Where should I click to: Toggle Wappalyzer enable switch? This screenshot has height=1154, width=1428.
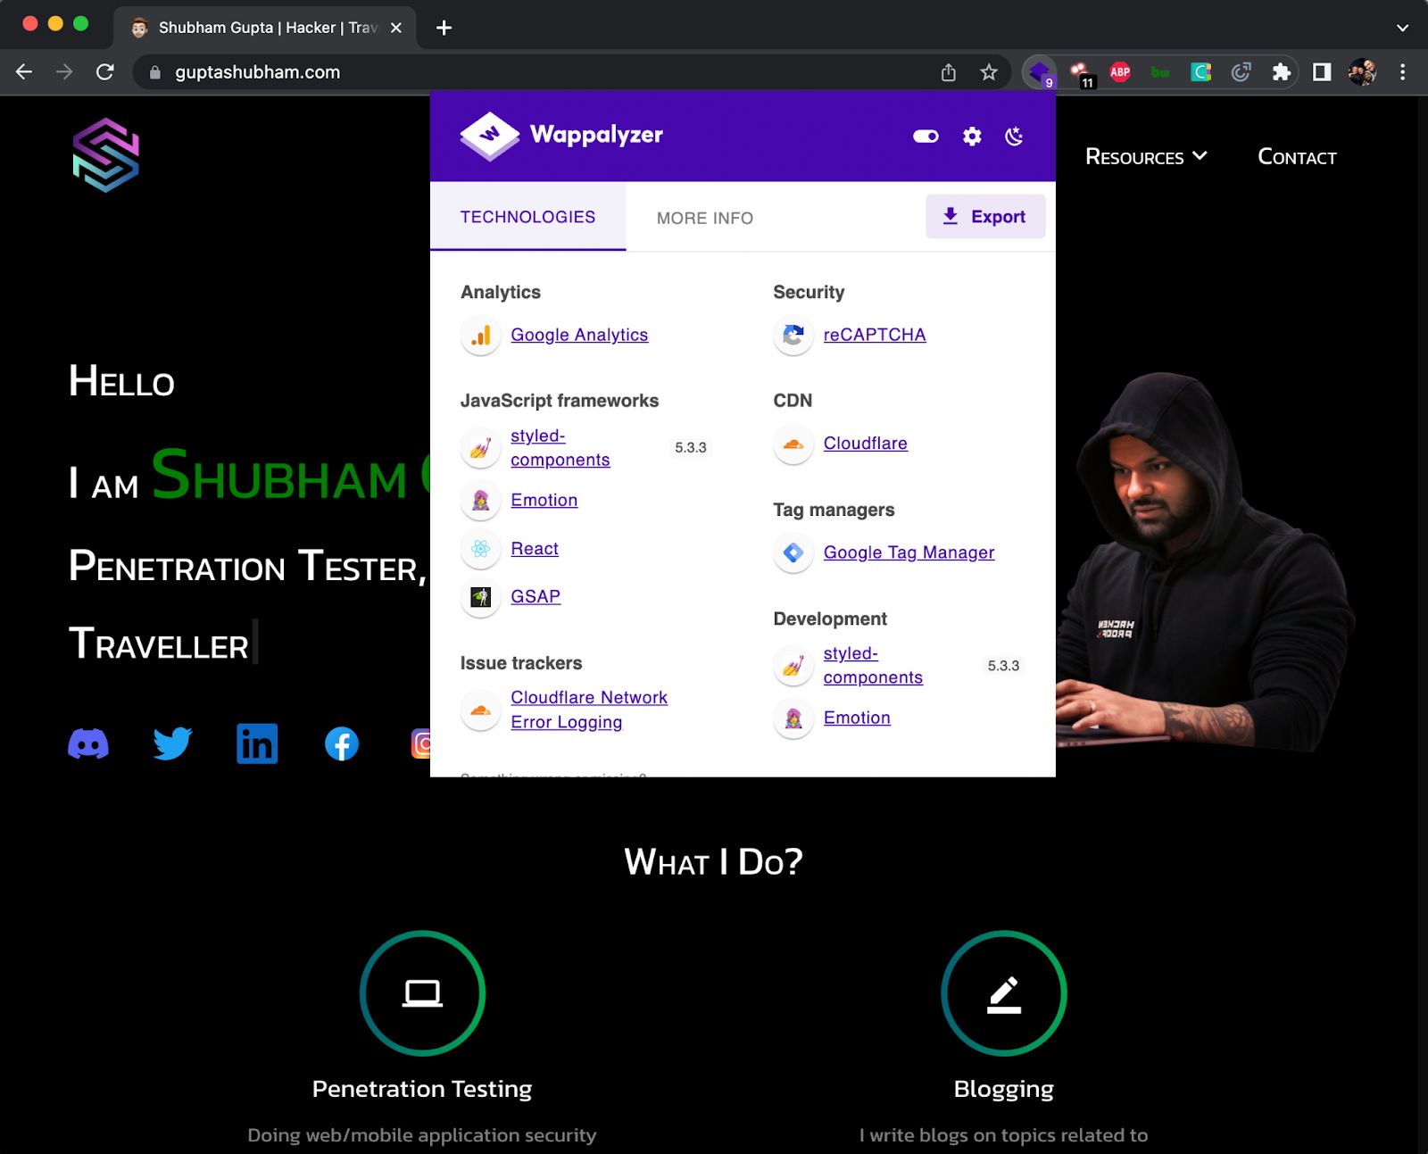click(926, 136)
